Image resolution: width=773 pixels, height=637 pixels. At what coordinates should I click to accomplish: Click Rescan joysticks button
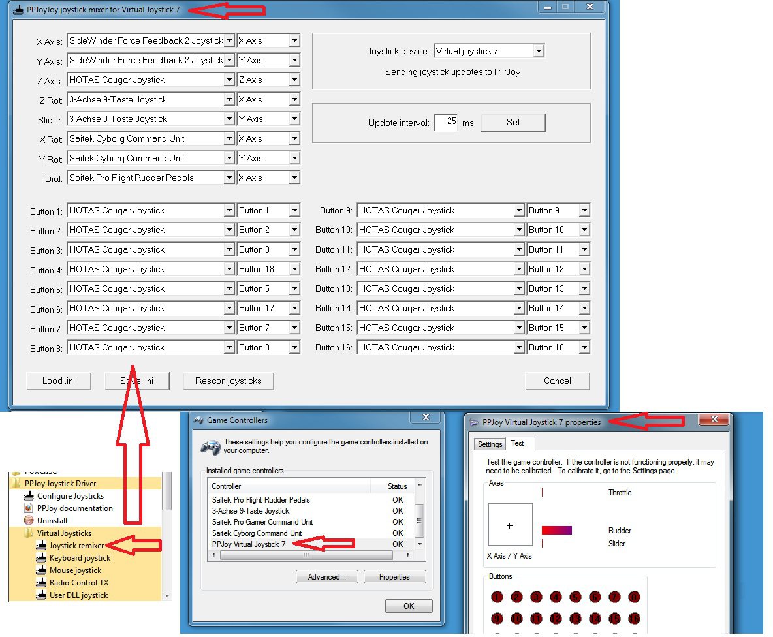tap(229, 381)
